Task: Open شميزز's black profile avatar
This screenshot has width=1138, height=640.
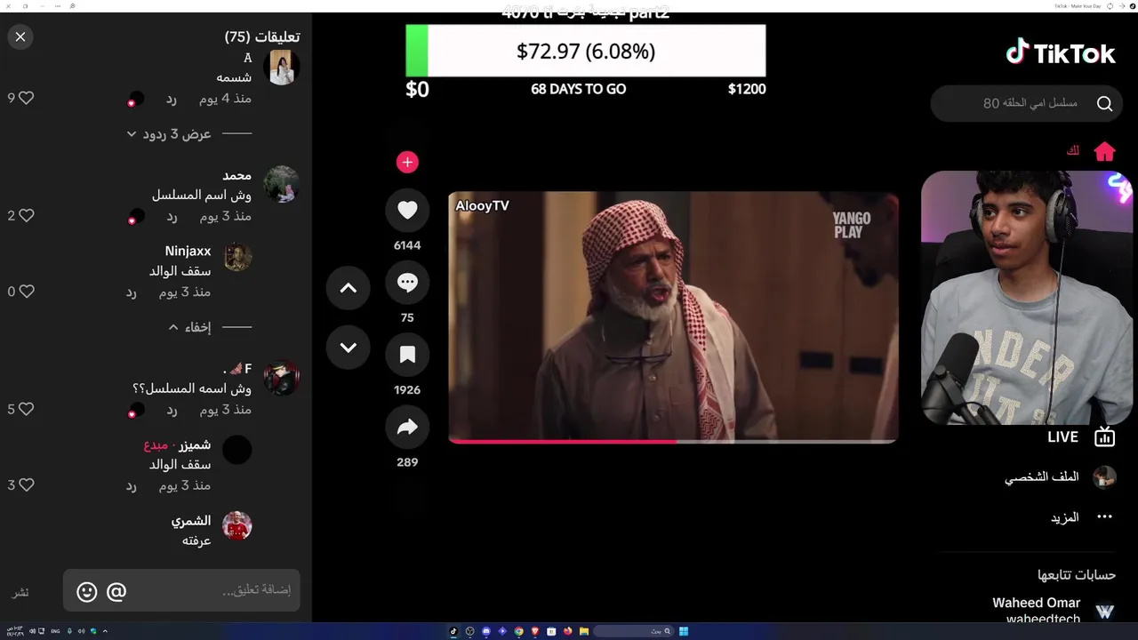Action: 237,451
